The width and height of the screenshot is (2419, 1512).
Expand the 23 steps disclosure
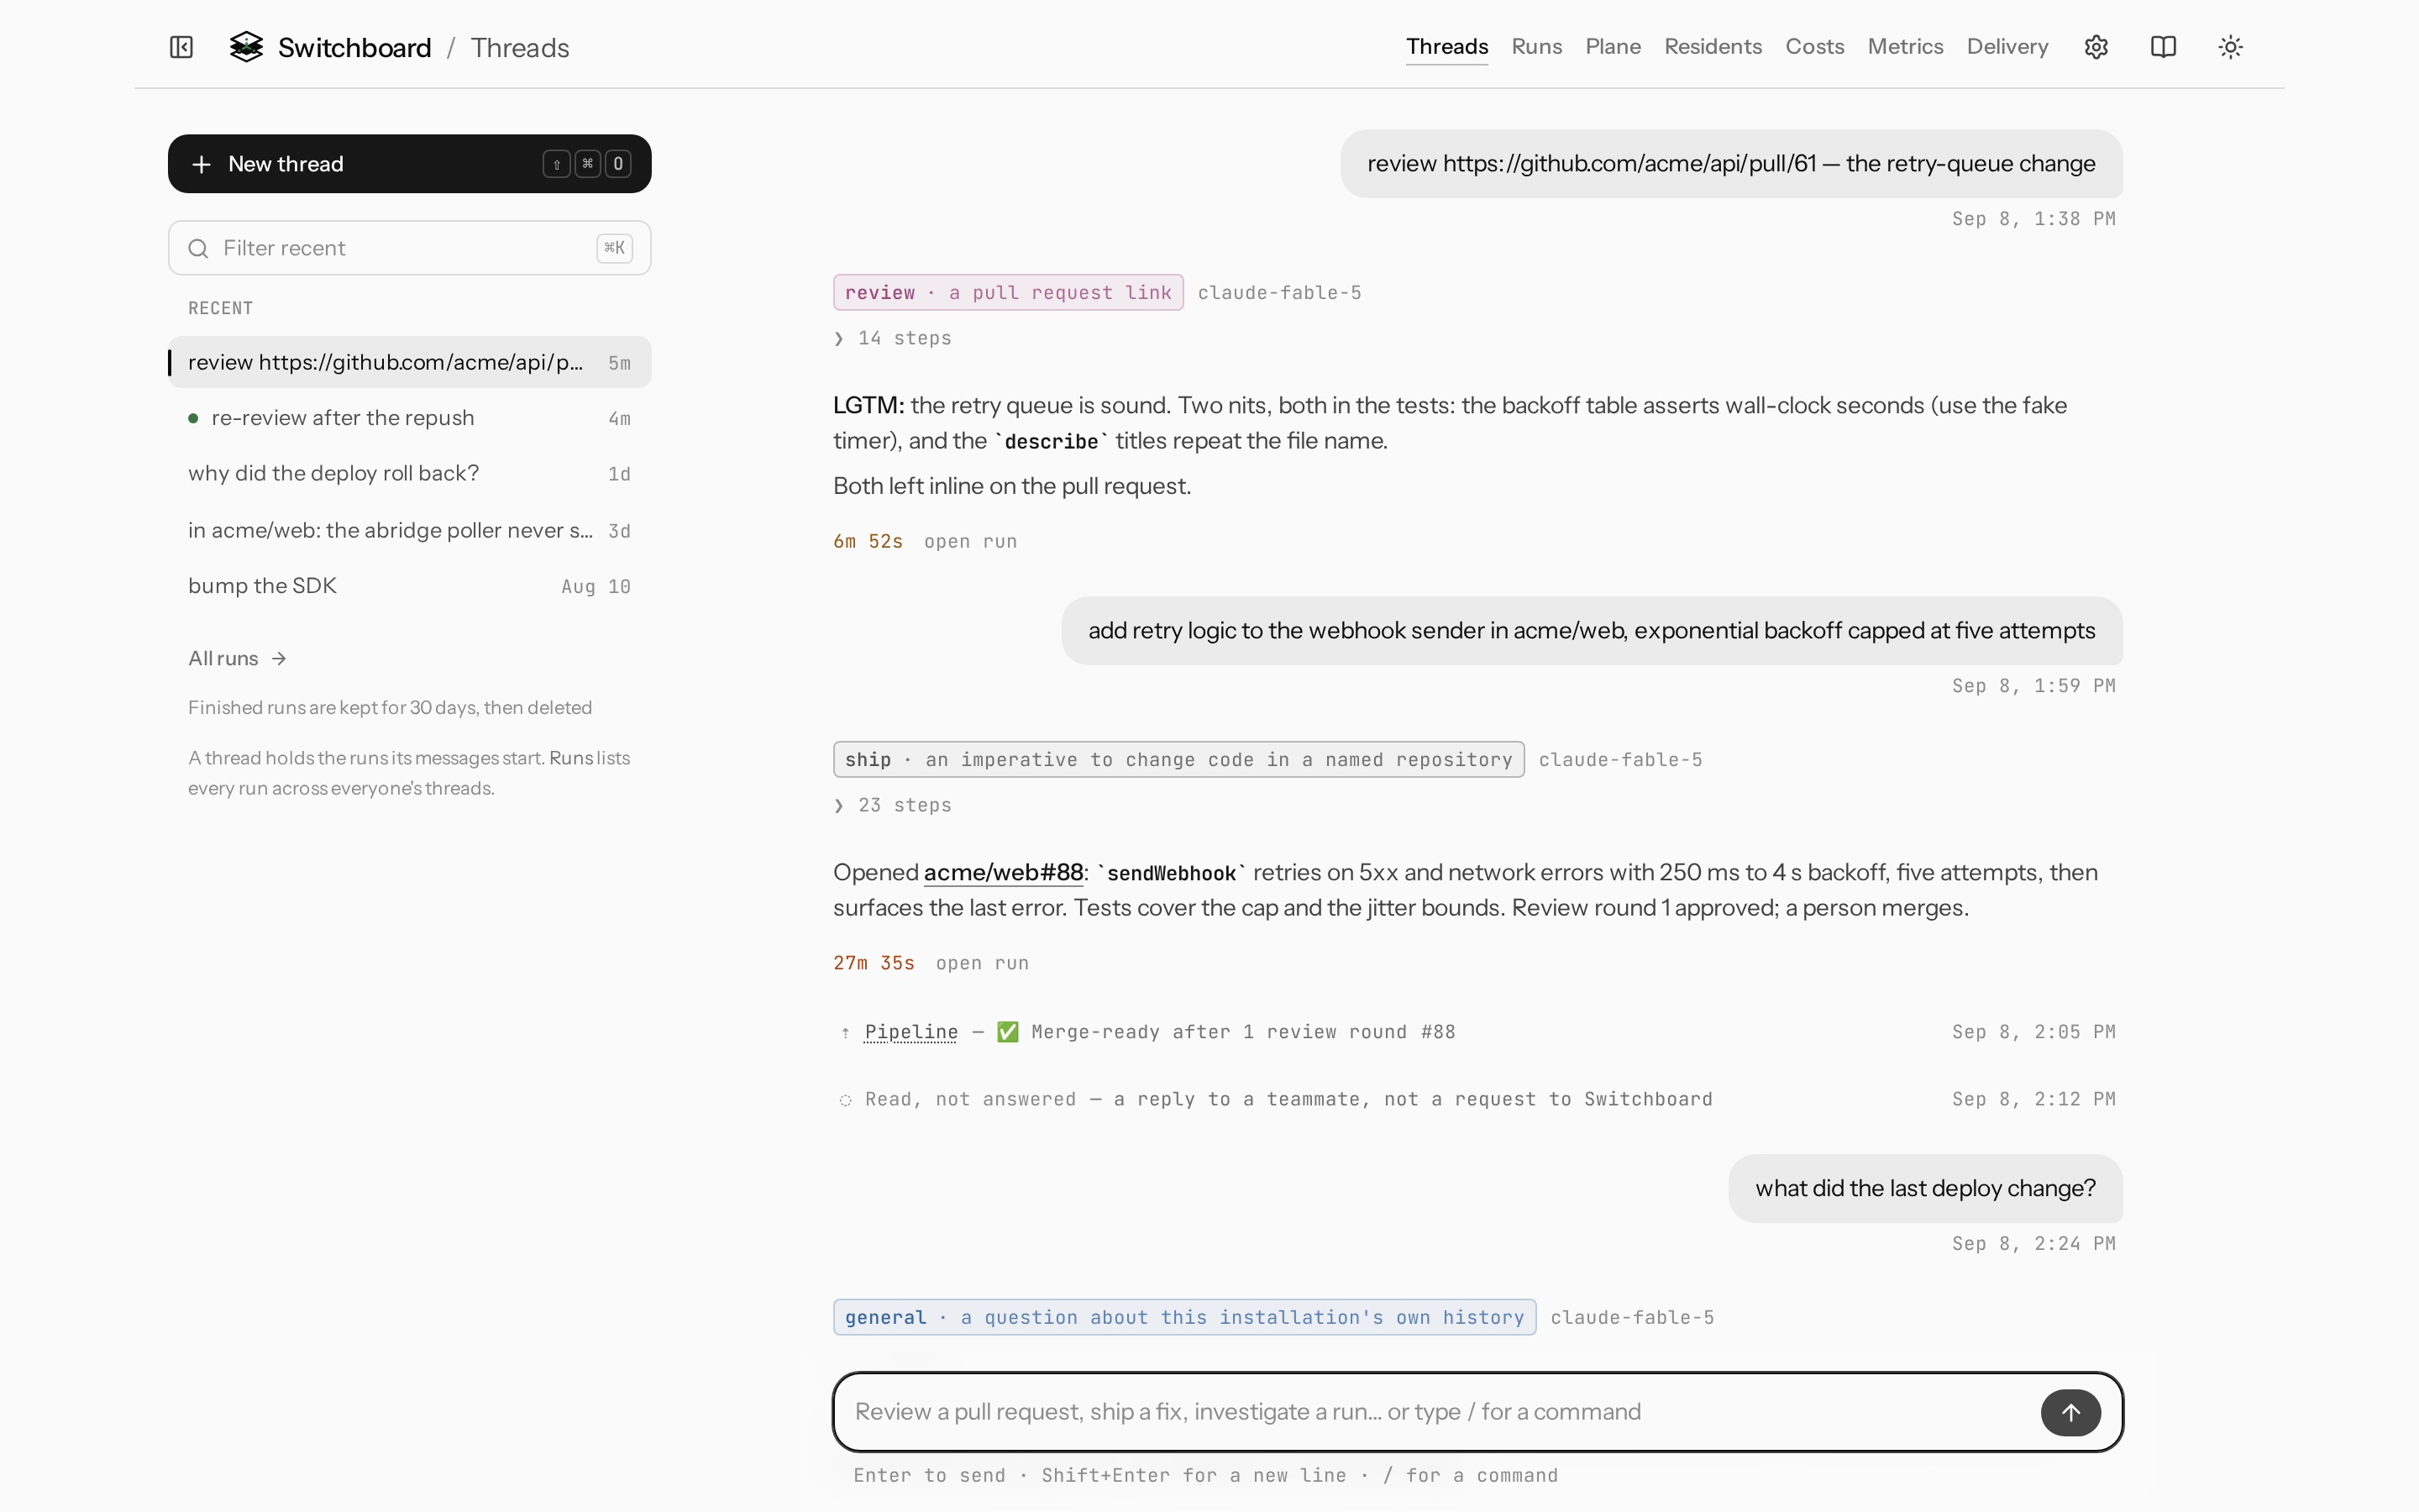click(892, 805)
